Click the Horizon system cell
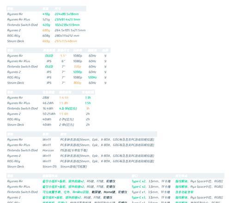Image resolution: width=231 pixels, height=203 pixels. (48, 150)
